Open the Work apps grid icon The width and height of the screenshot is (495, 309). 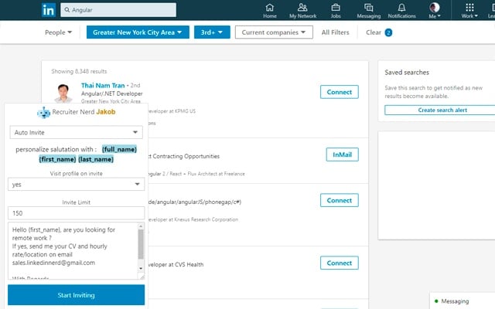coord(469,7)
